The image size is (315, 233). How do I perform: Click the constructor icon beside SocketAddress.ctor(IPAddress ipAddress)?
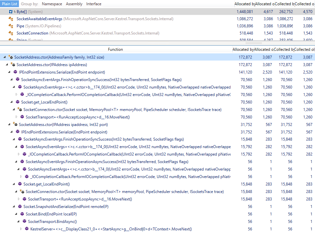click(x=13, y=65)
